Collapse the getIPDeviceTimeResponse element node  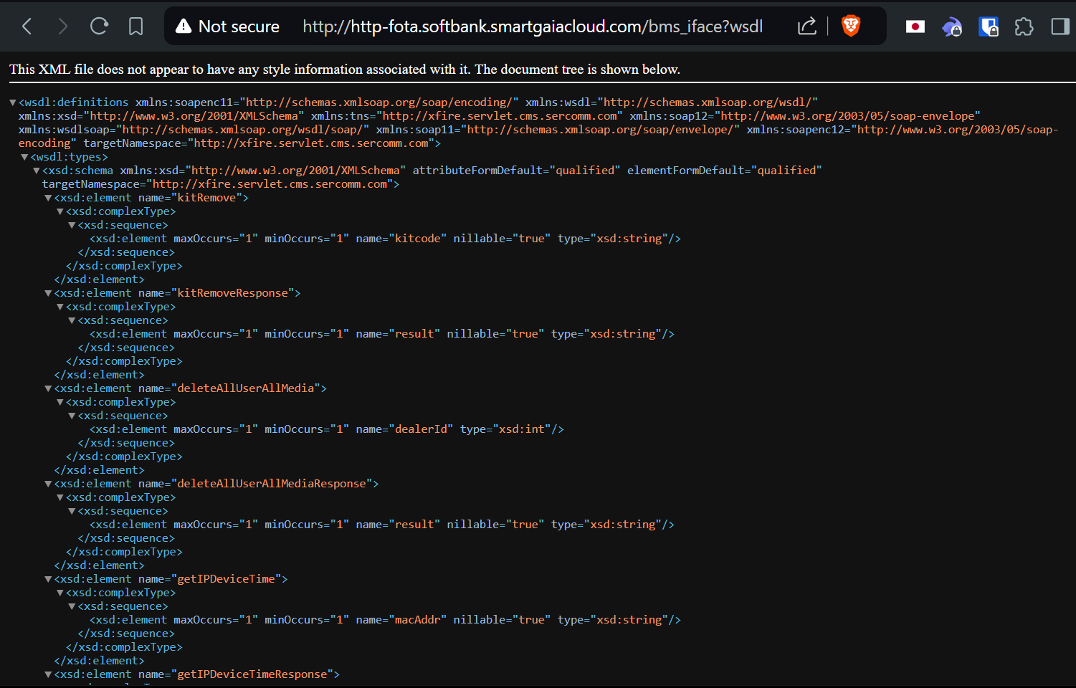pos(48,674)
